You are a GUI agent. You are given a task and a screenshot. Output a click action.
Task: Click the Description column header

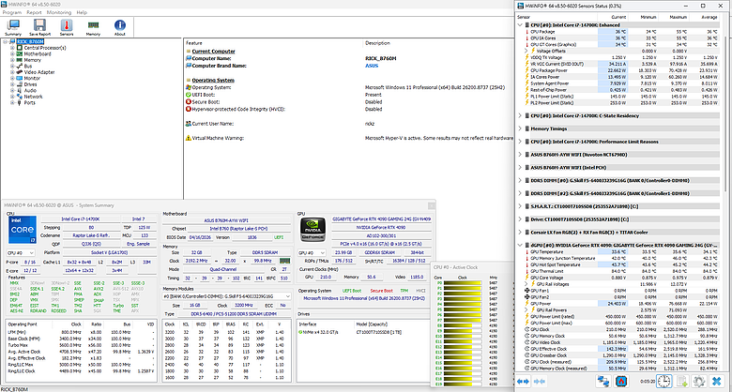coord(377,43)
